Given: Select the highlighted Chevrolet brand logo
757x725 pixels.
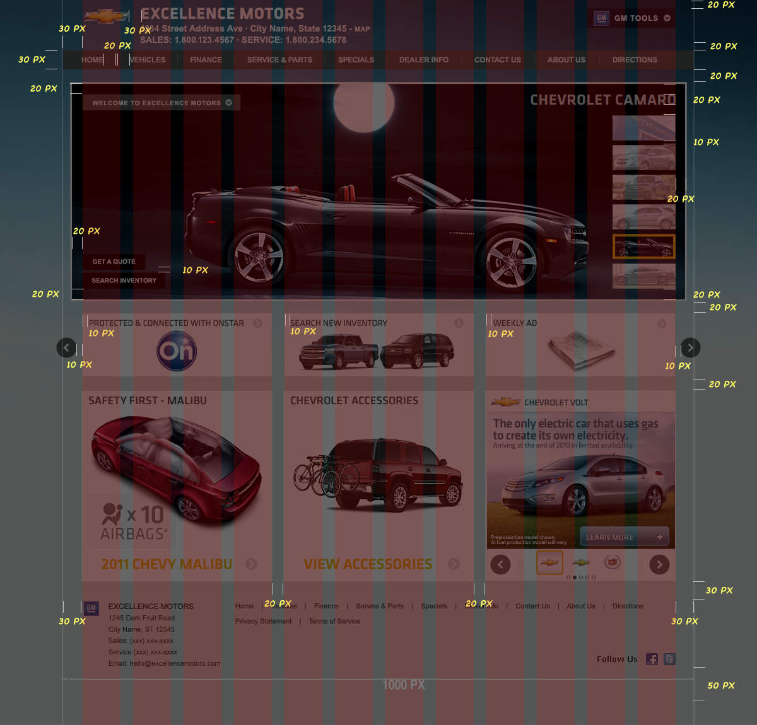Looking at the screenshot, I should pyautogui.click(x=549, y=562).
